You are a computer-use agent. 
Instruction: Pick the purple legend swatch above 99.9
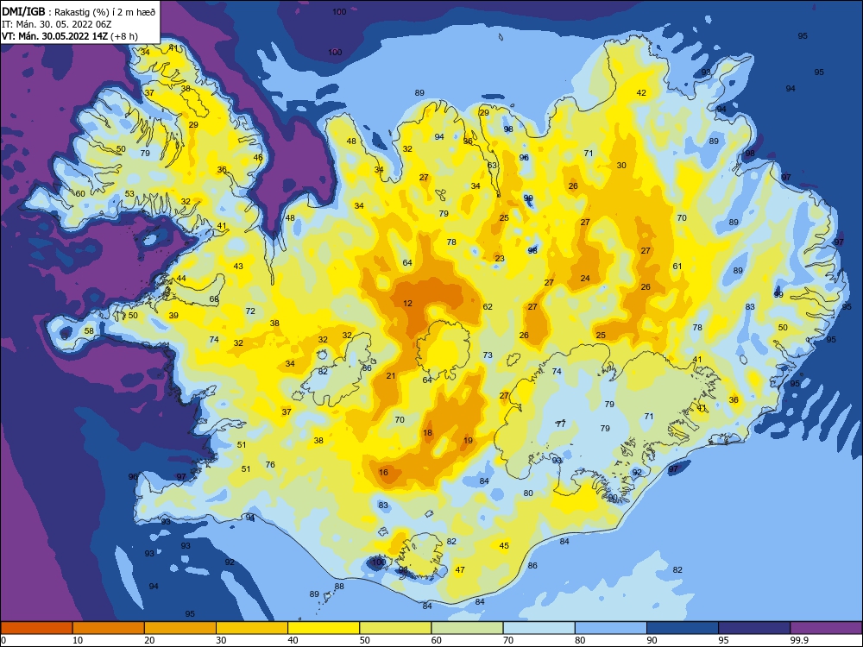[x=826, y=628]
